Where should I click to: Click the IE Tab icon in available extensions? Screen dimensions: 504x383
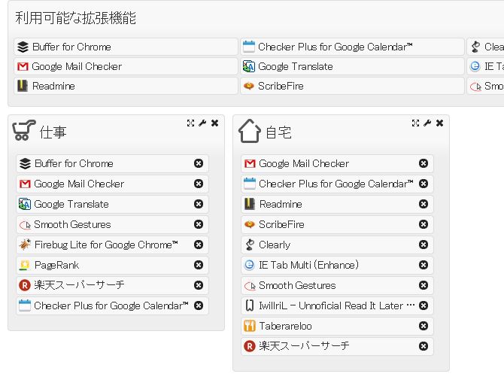475,66
